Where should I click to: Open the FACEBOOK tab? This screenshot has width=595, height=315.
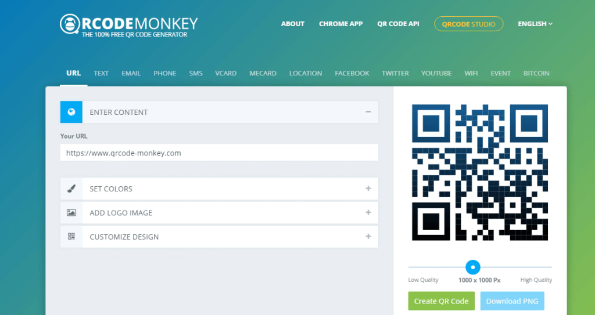(352, 73)
